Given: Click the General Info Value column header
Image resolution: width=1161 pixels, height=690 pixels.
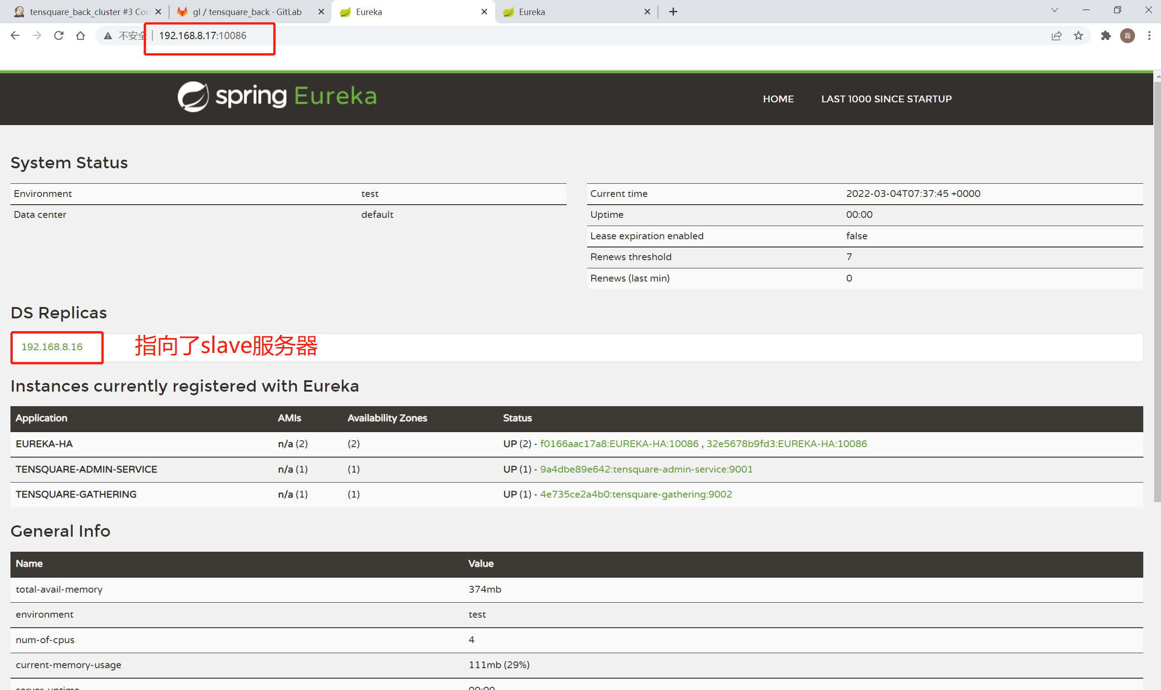Looking at the screenshot, I should (481, 564).
